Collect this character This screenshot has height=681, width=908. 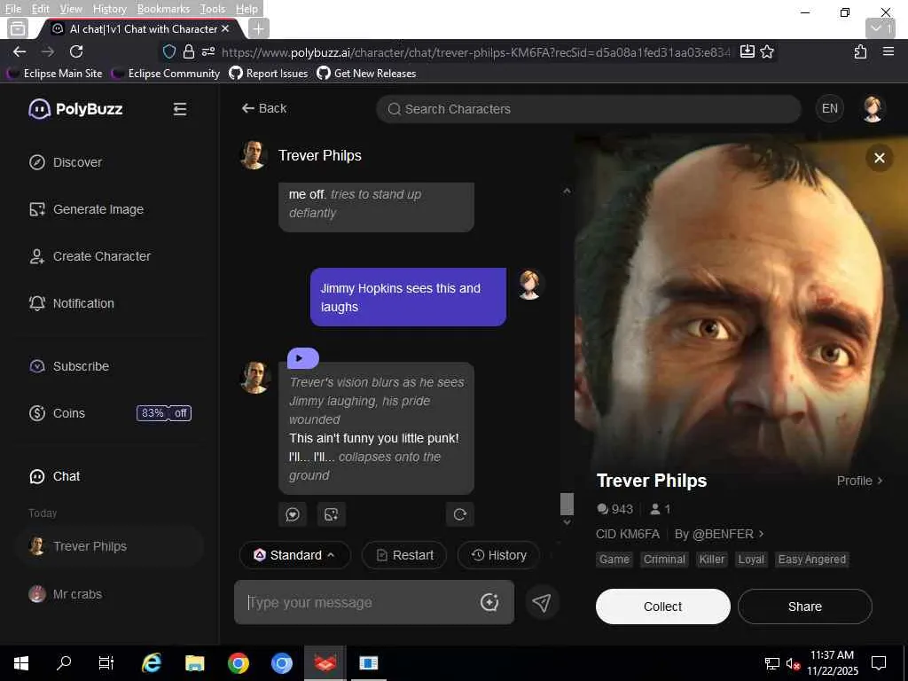tap(663, 607)
